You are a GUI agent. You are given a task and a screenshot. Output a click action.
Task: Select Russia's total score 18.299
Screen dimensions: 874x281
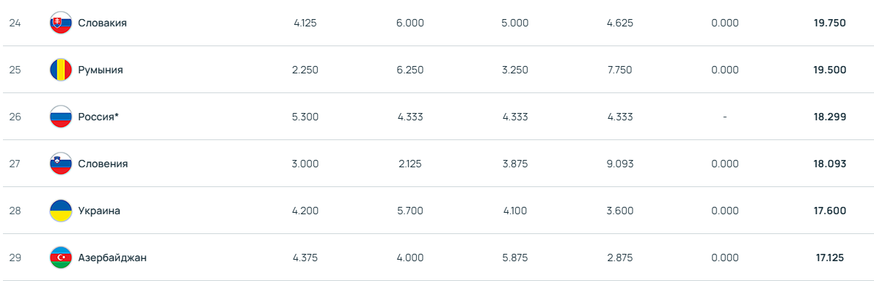pyautogui.click(x=830, y=117)
